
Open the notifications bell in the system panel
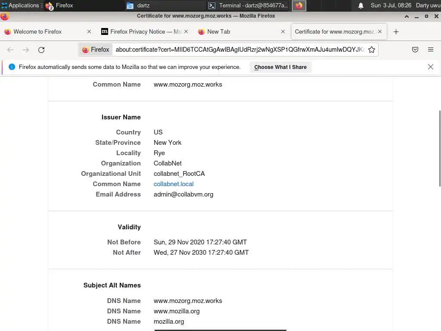pos(360,5)
